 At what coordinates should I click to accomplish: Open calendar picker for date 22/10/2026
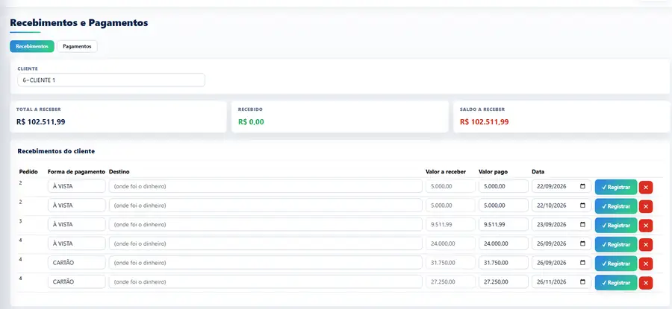click(x=582, y=206)
